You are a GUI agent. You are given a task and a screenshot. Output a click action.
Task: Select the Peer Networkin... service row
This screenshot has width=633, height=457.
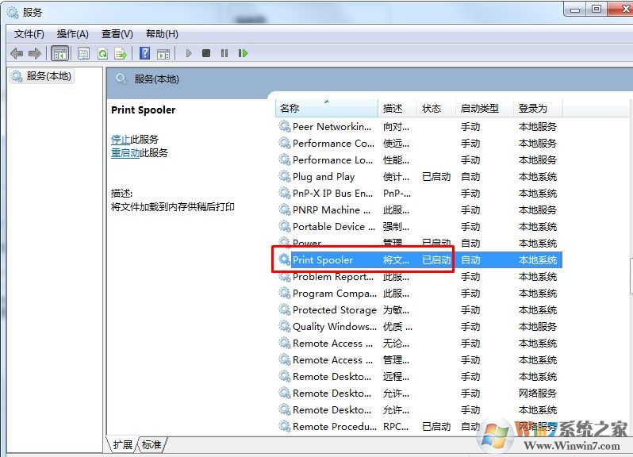[x=419, y=127]
